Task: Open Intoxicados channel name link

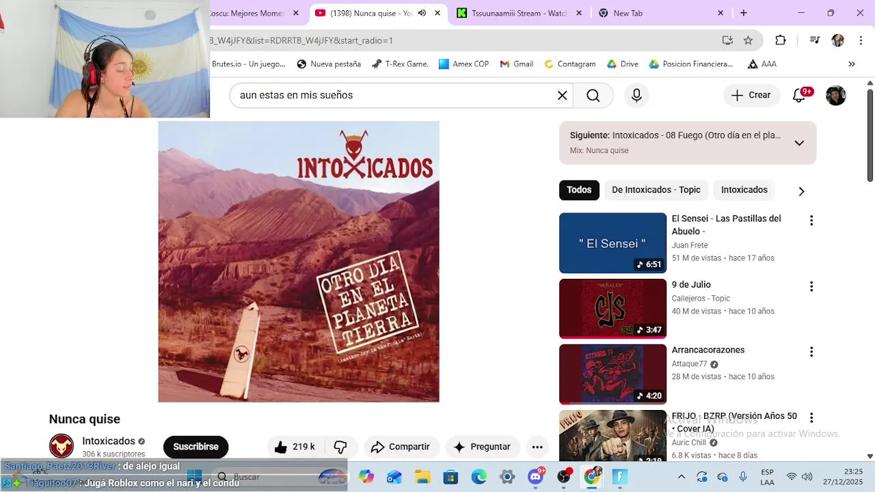Action: point(109,441)
